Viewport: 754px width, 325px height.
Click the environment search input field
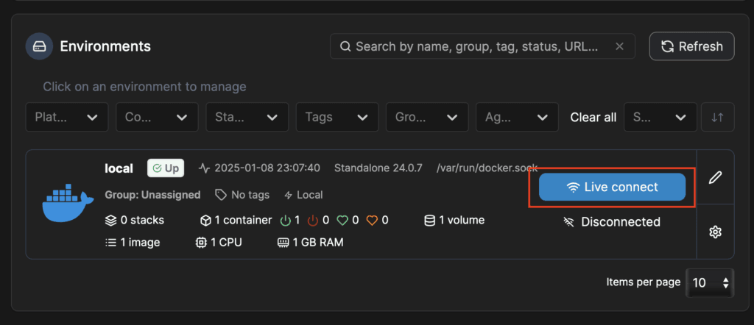coord(479,46)
